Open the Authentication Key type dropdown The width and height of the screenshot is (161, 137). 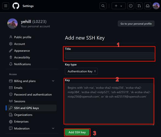81,71
